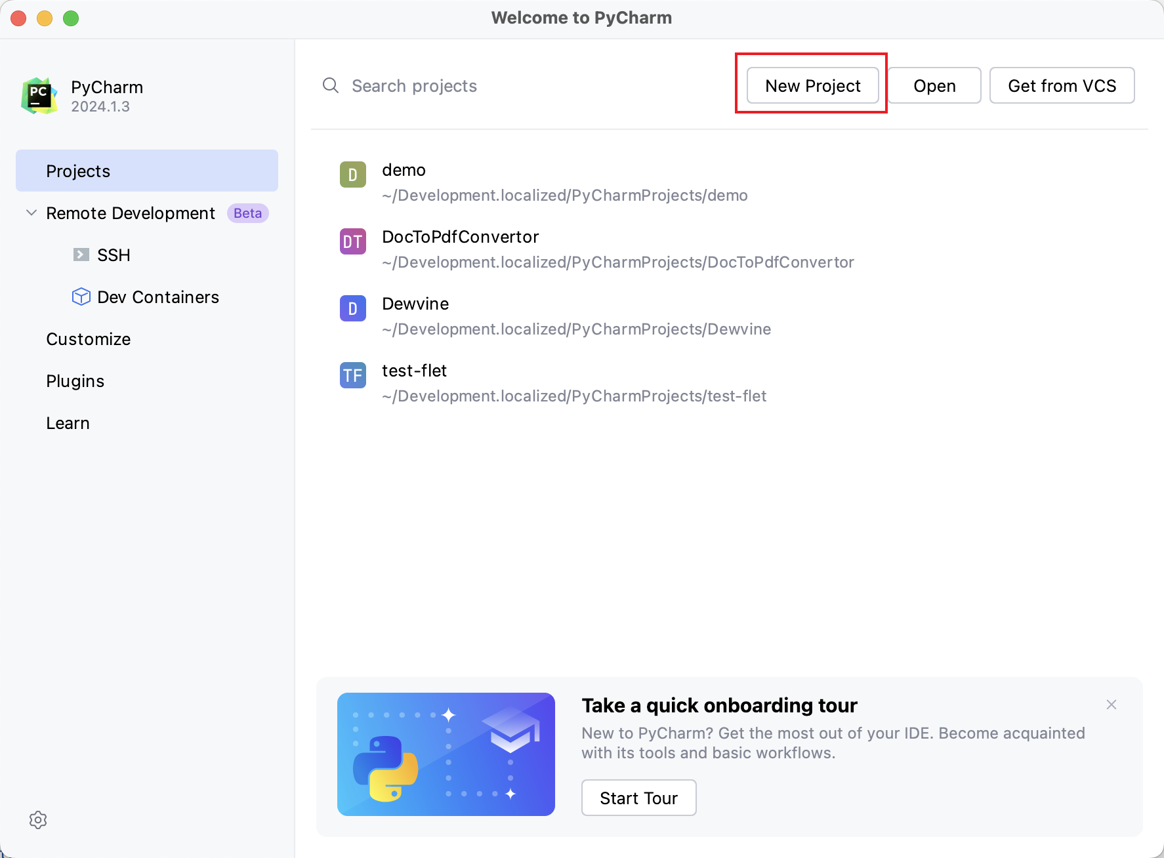1164x858 pixels.
Task: Open the Plugins tab
Action: [75, 381]
